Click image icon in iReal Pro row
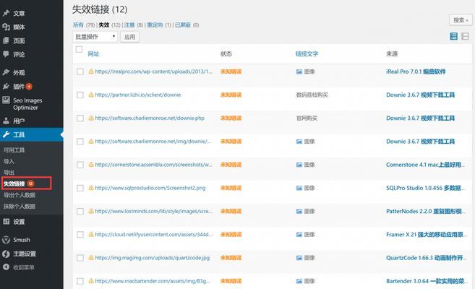Viewport: 475px width, 289px height. pos(299,72)
